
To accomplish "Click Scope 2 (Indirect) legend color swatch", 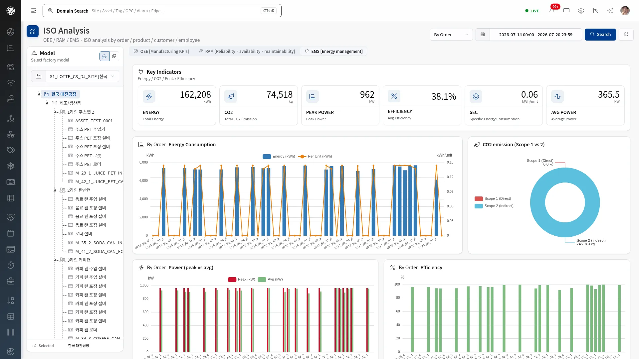I will 479,206.
